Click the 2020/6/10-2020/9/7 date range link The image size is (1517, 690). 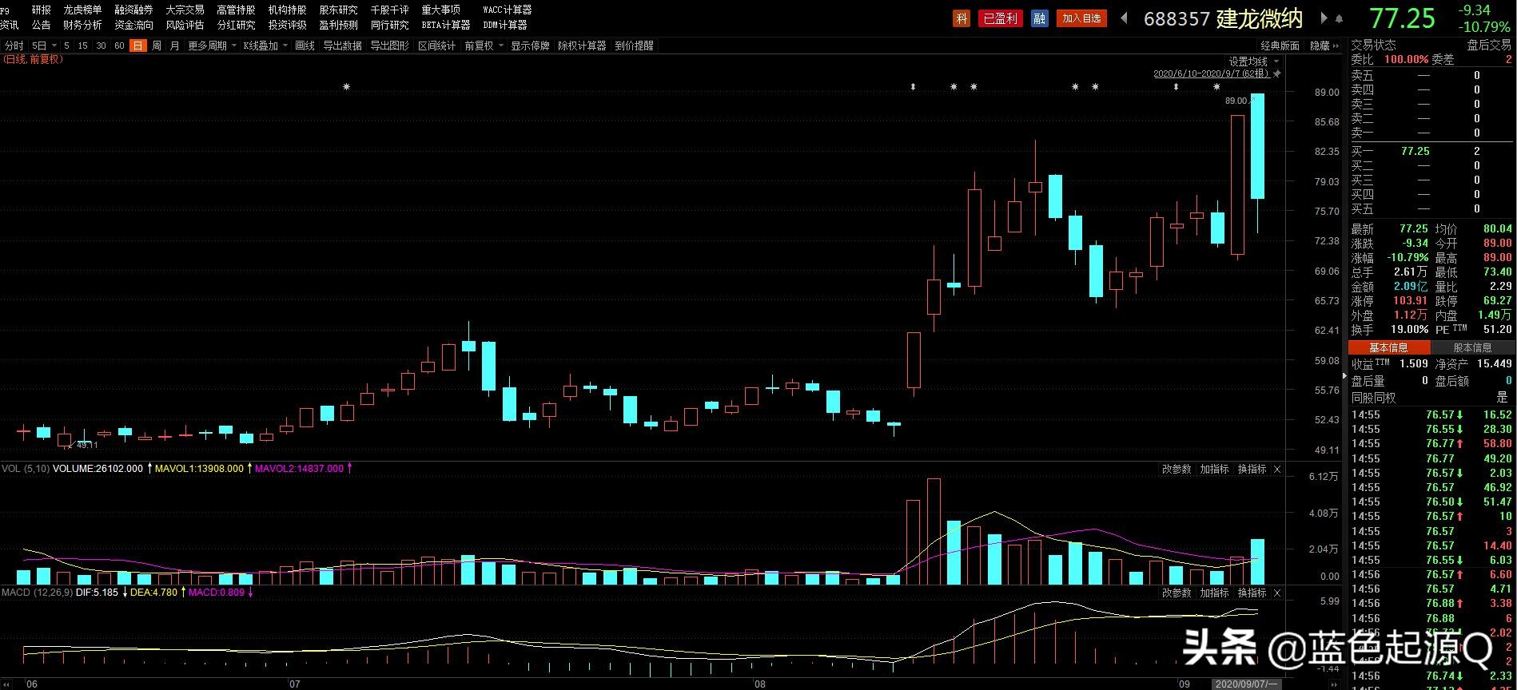point(1212,74)
